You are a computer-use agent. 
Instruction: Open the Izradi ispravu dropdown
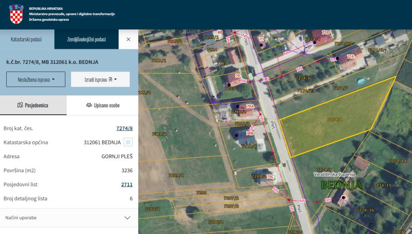tap(100, 79)
